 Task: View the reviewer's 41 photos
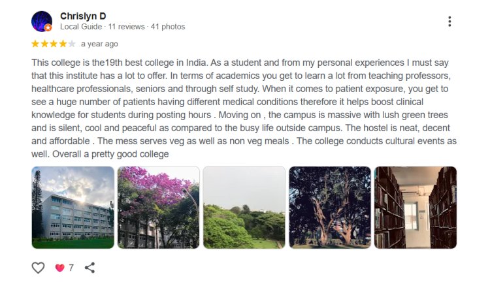click(x=168, y=27)
